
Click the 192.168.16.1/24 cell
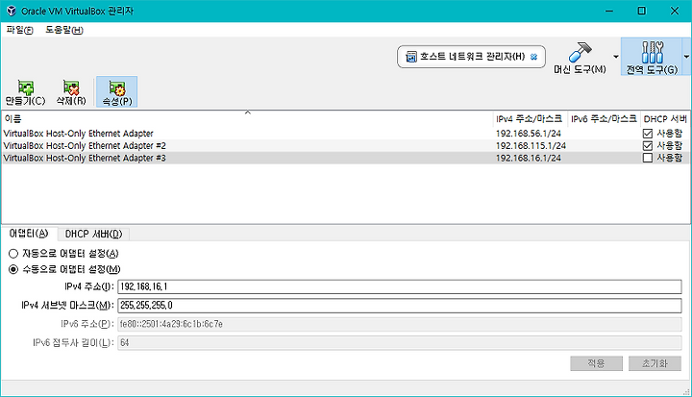(x=529, y=158)
